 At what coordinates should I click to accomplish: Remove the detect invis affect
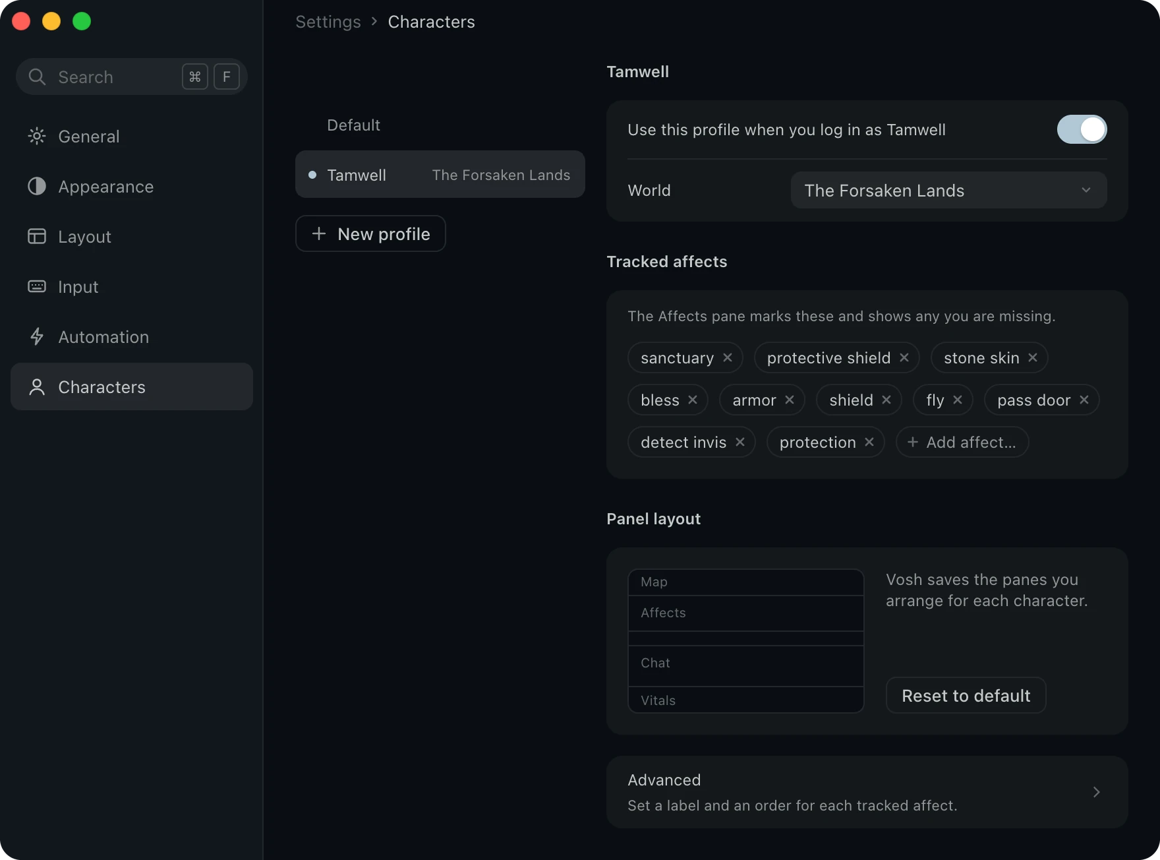(740, 442)
